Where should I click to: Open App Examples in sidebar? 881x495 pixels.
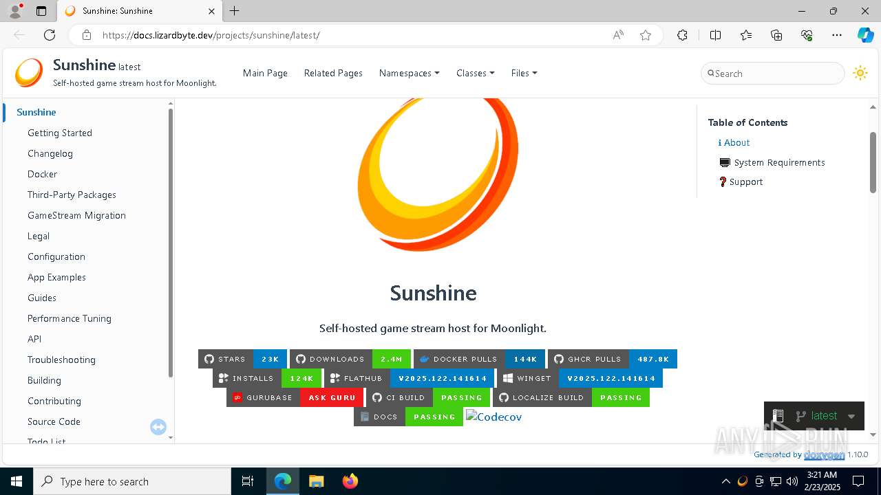click(x=56, y=277)
